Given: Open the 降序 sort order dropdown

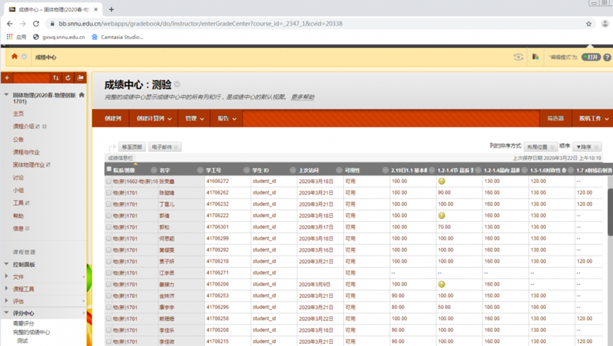Looking at the screenshot, I should point(586,147).
